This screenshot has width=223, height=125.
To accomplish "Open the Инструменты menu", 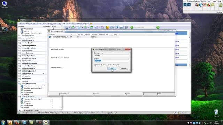I will tap(52, 24).
